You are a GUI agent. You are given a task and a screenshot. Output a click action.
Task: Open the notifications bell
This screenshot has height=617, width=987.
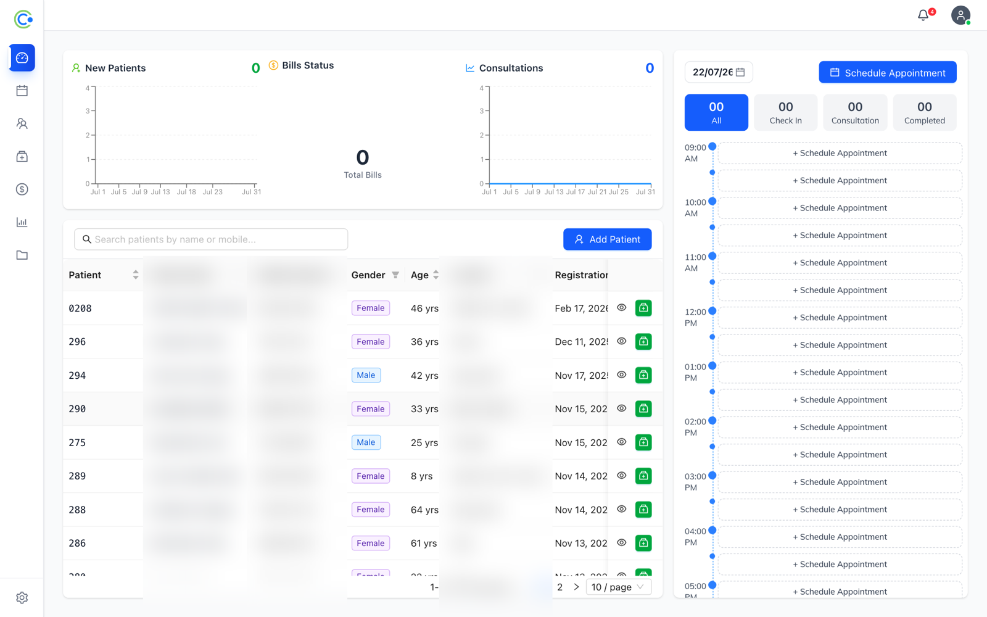(x=923, y=15)
